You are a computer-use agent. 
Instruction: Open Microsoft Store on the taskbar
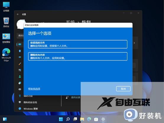96,119
